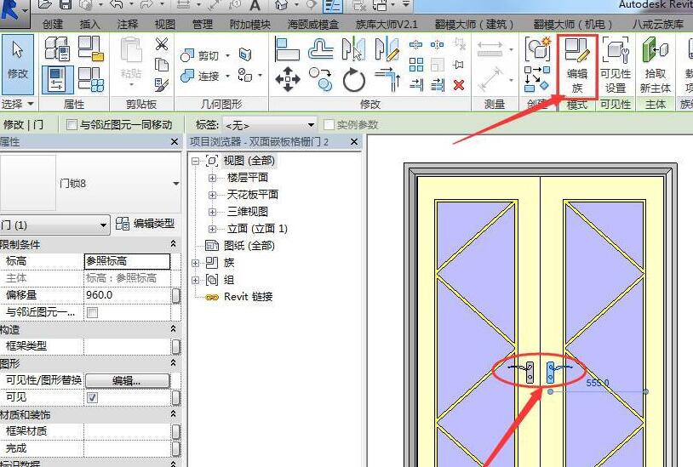This screenshot has height=467, width=693.
Task: Switch to the 视图 ribbon tab
Action: point(165,24)
